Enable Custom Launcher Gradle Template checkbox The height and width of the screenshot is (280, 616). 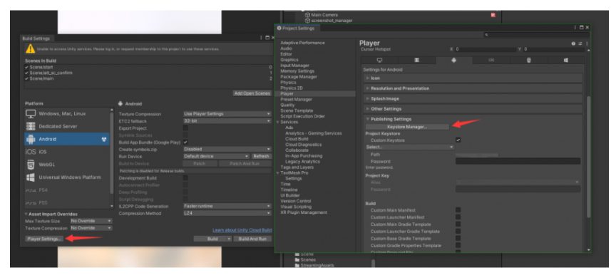[458, 232]
